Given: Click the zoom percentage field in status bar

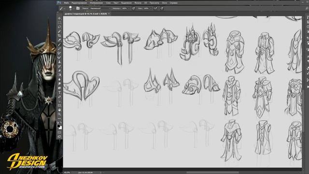Looking at the screenshot, I should coord(68,173).
